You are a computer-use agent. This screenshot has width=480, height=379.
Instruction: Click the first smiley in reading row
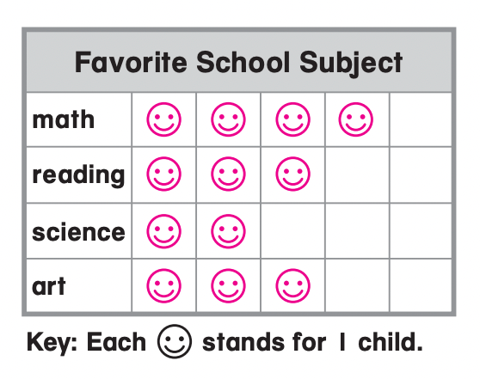[x=163, y=174]
